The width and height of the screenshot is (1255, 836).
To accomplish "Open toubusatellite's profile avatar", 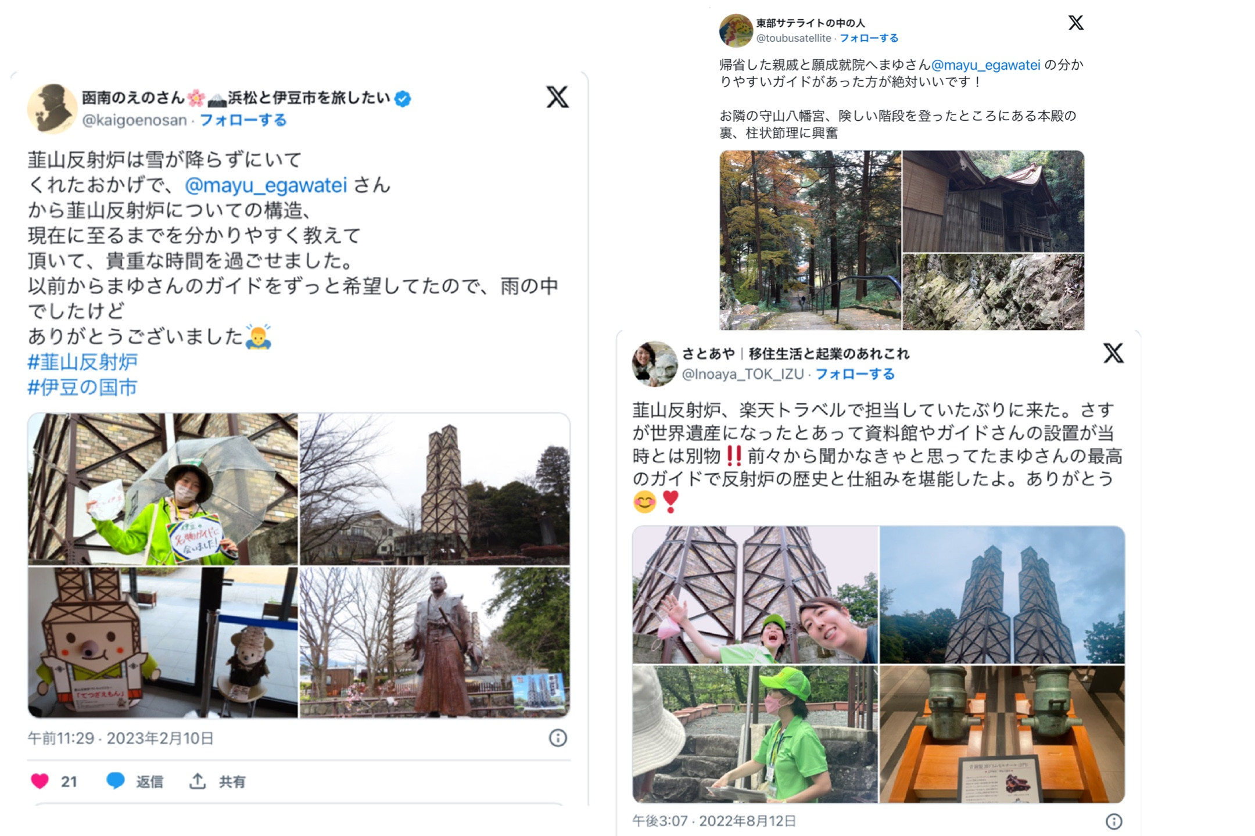I will point(736,30).
